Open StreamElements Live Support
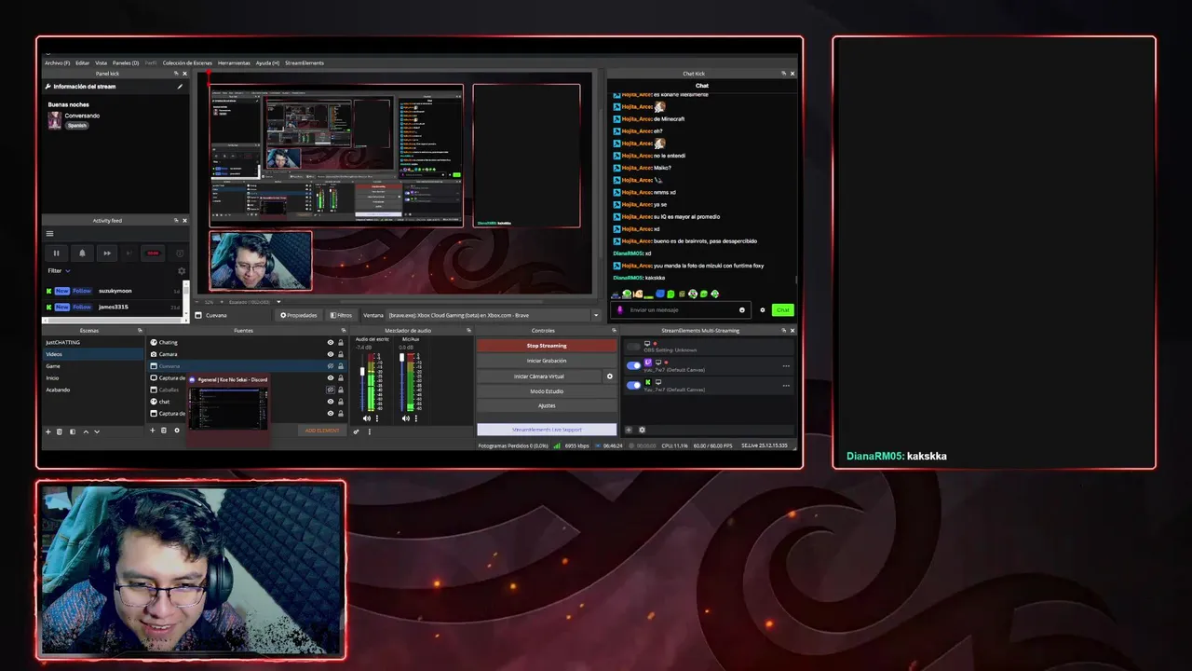This screenshot has width=1192, height=671. click(x=547, y=430)
